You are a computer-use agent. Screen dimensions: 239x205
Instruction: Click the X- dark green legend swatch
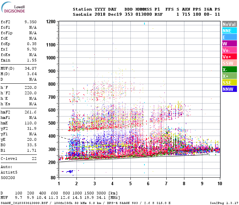[x=229, y=70]
